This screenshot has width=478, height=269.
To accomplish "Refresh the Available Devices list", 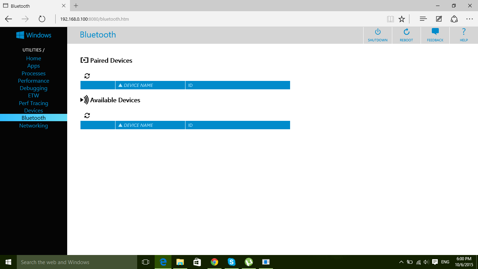I will (x=87, y=115).
